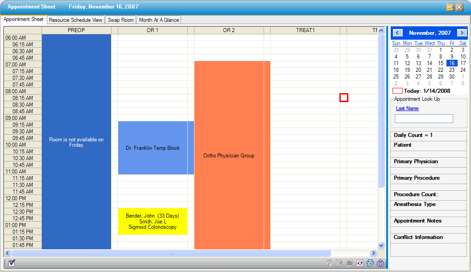Advance calendar to next month

[462, 33]
